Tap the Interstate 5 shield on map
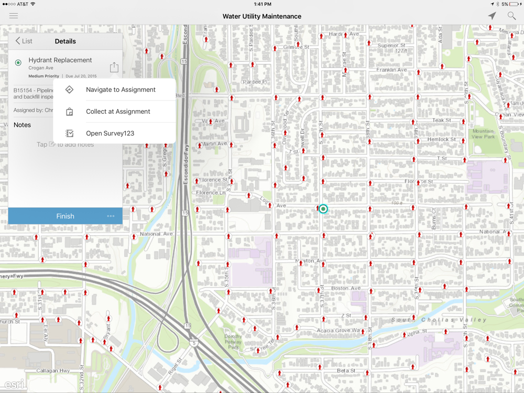 pyautogui.click(x=194, y=343)
